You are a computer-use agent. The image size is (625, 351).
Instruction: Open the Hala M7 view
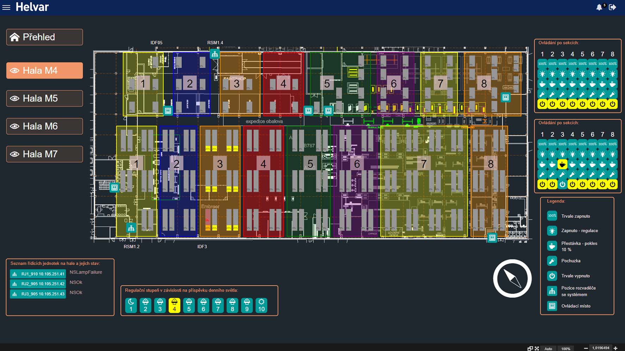pos(44,154)
